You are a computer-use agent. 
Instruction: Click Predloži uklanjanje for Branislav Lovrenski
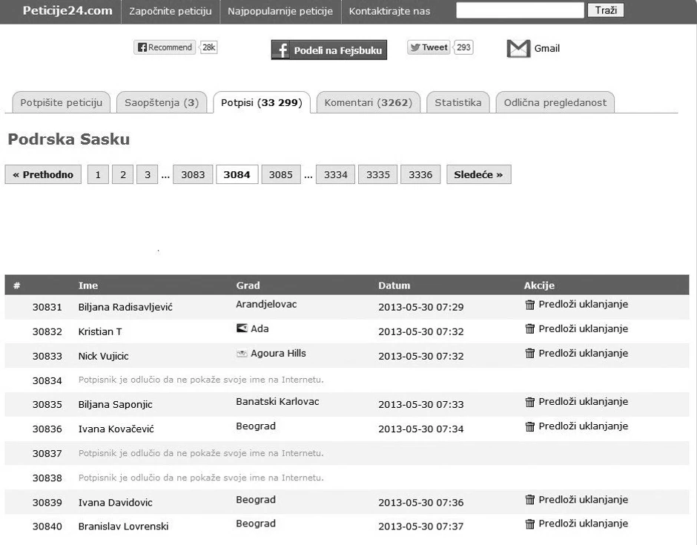pos(584,523)
